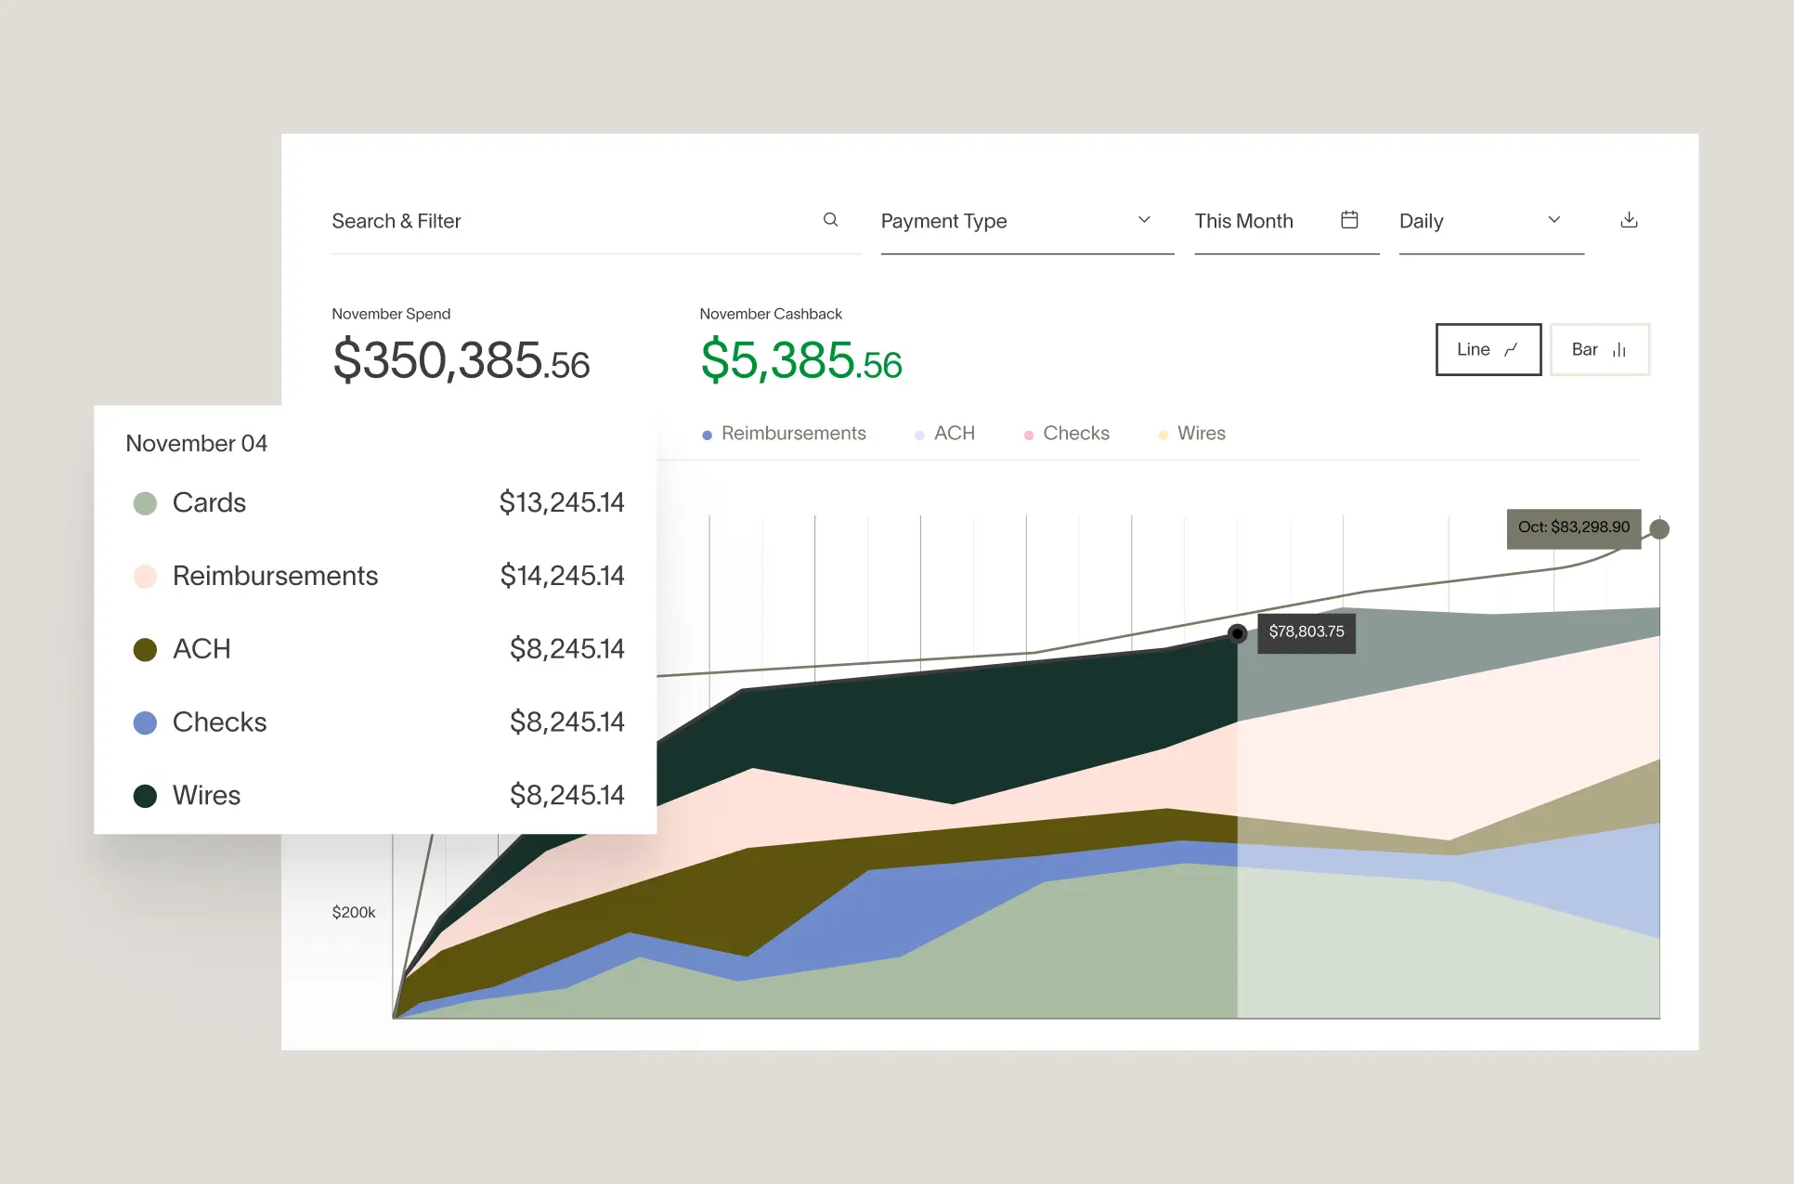The height and width of the screenshot is (1184, 1794).
Task: Toggle Checks series in chart legend
Action: [x=1067, y=434]
